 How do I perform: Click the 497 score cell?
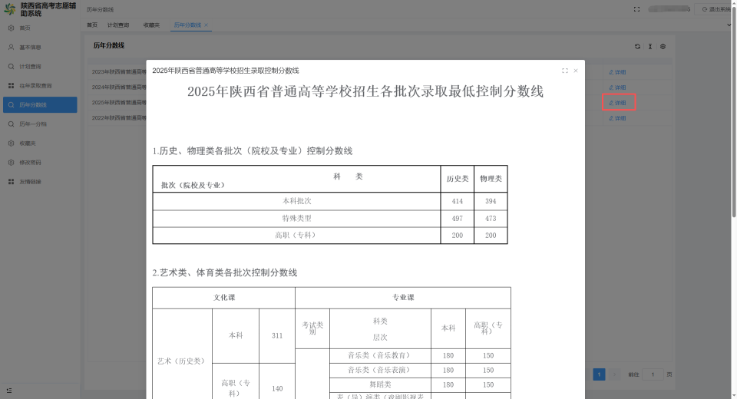click(458, 219)
